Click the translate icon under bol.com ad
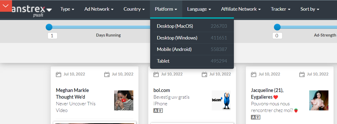The image size is (337, 124). [x=158, y=110]
